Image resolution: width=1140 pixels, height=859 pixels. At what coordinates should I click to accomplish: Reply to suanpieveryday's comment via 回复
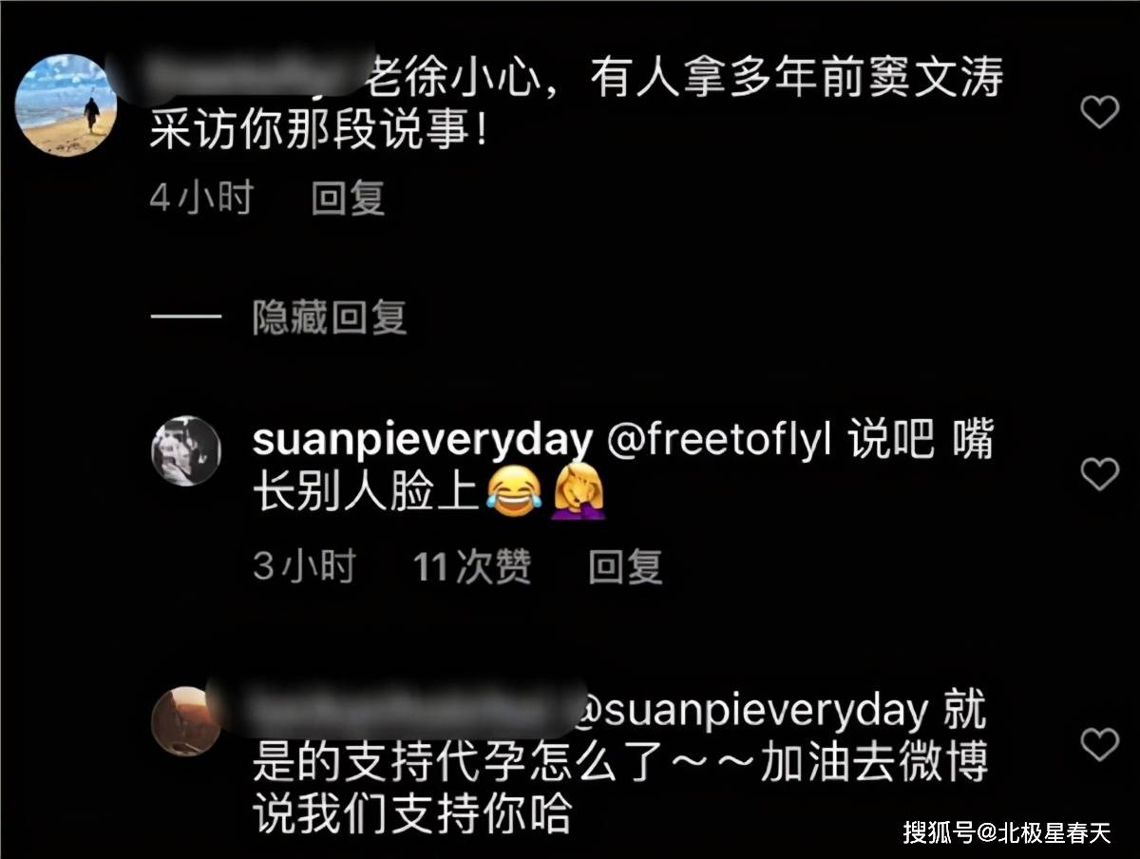pyautogui.click(x=624, y=567)
